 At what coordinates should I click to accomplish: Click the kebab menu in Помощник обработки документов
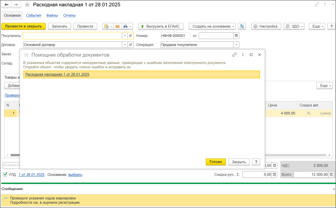point(243,55)
